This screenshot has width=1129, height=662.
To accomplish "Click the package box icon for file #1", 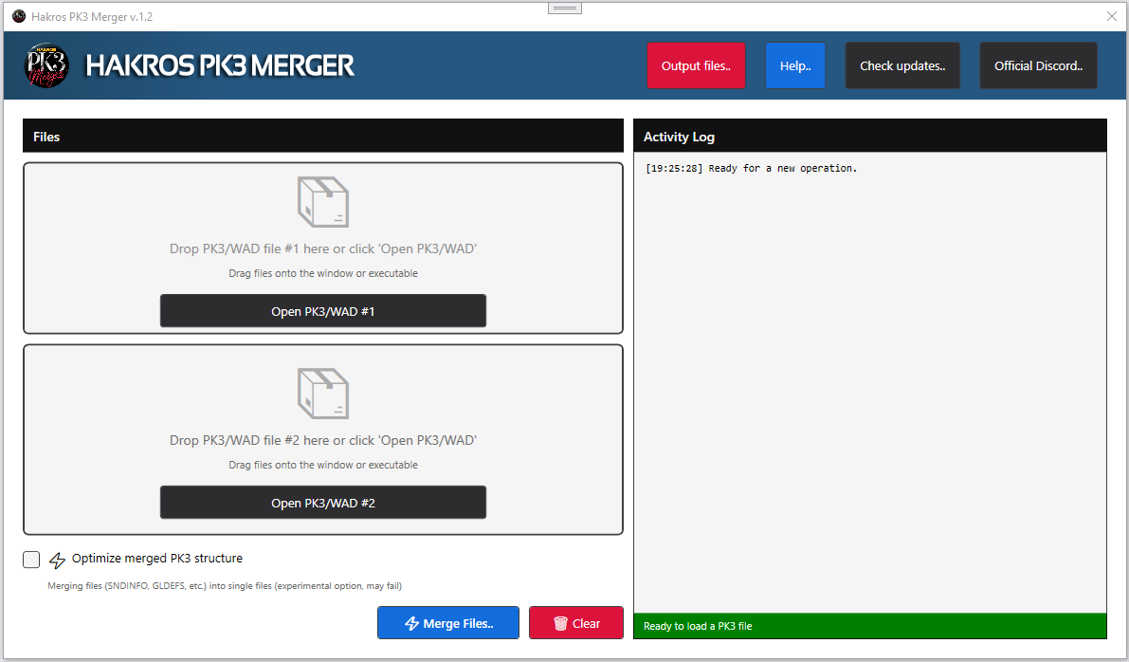I will (323, 202).
